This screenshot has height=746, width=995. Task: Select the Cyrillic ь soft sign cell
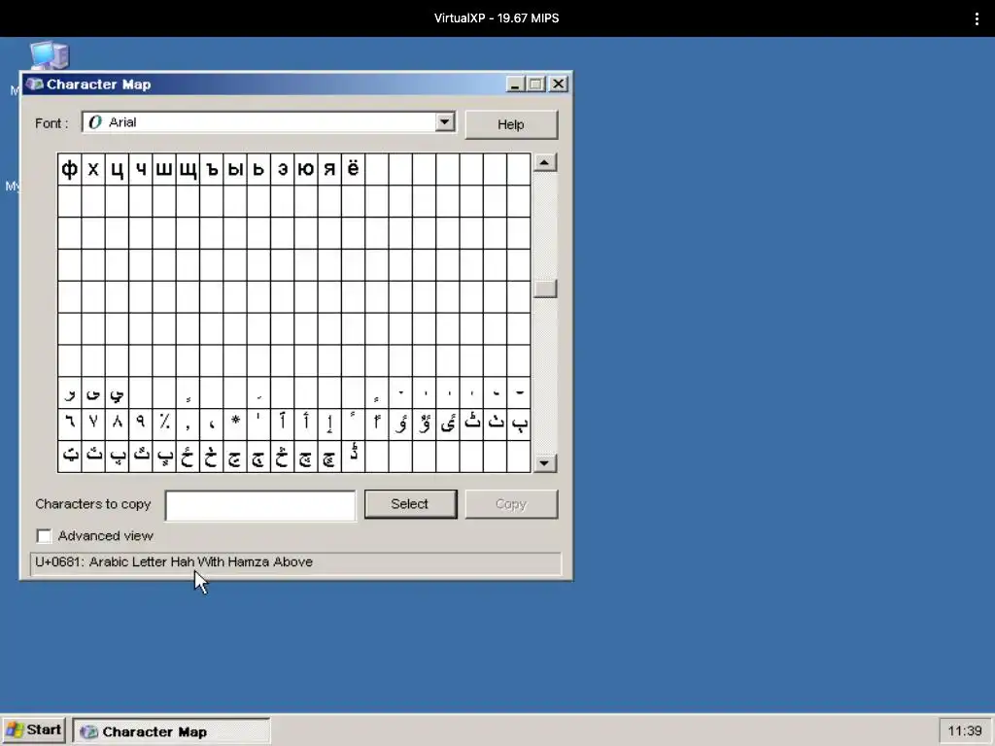click(x=258, y=169)
